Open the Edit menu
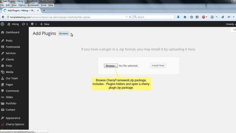 8,5
